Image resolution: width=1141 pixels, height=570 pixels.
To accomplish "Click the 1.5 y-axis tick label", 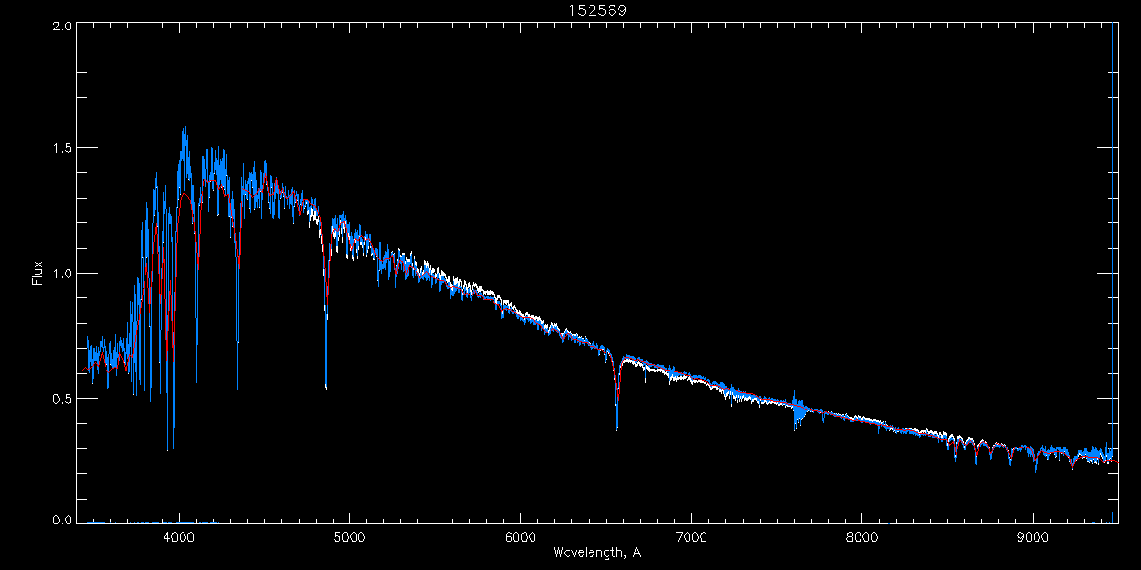I will coord(62,149).
